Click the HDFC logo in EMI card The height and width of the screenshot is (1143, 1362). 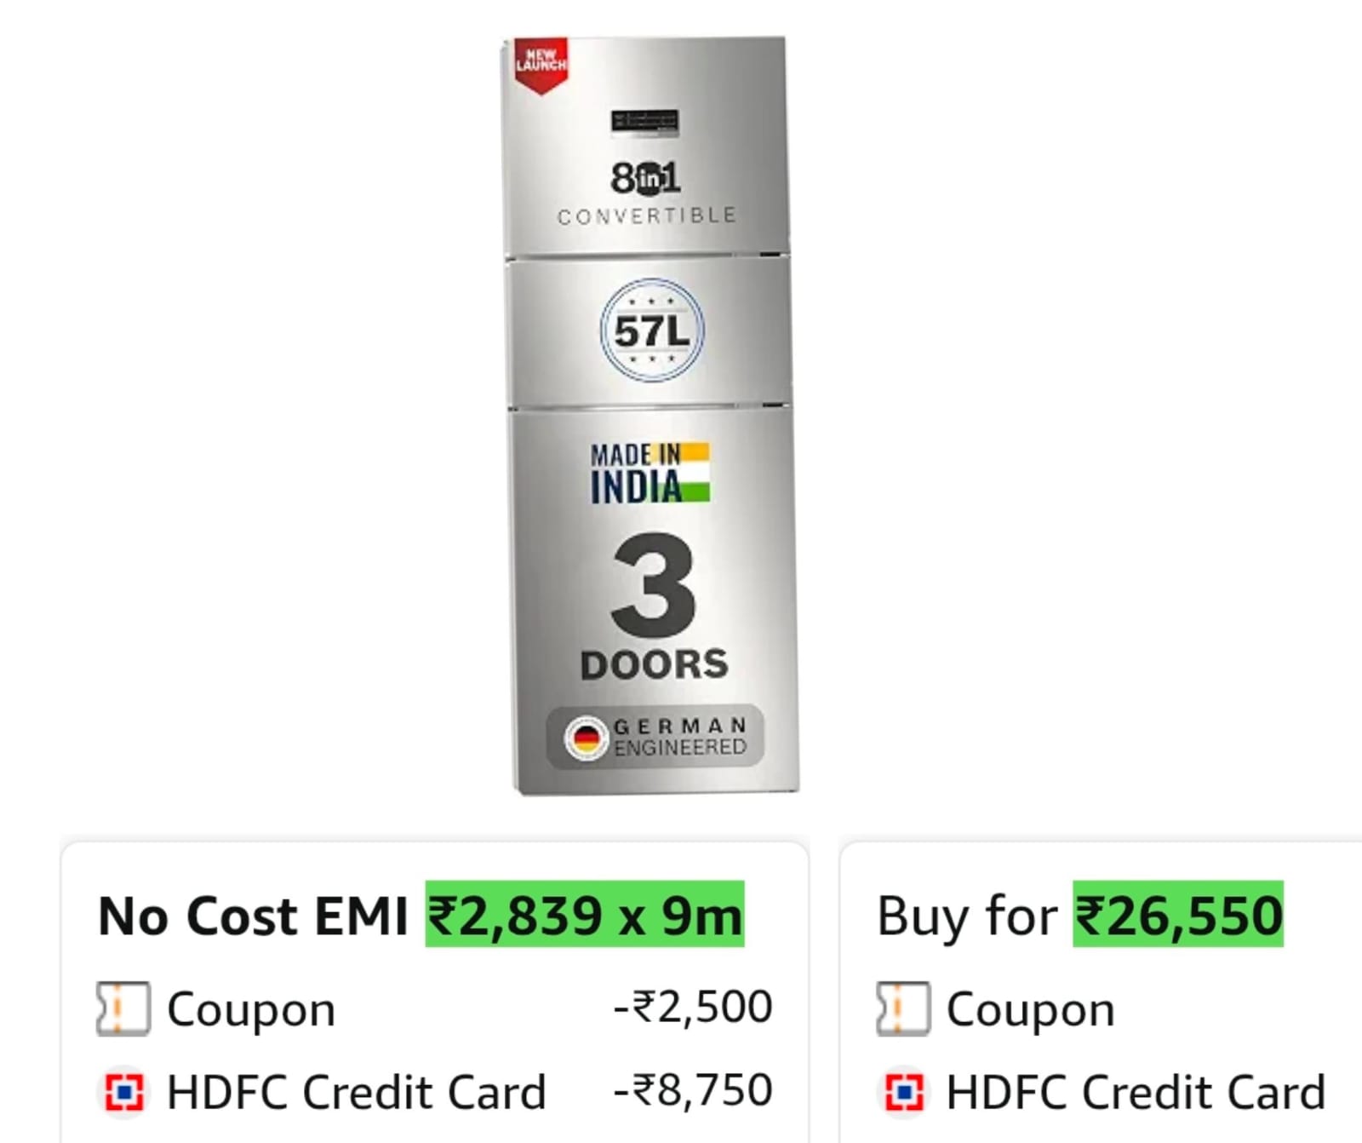click(x=123, y=1092)
